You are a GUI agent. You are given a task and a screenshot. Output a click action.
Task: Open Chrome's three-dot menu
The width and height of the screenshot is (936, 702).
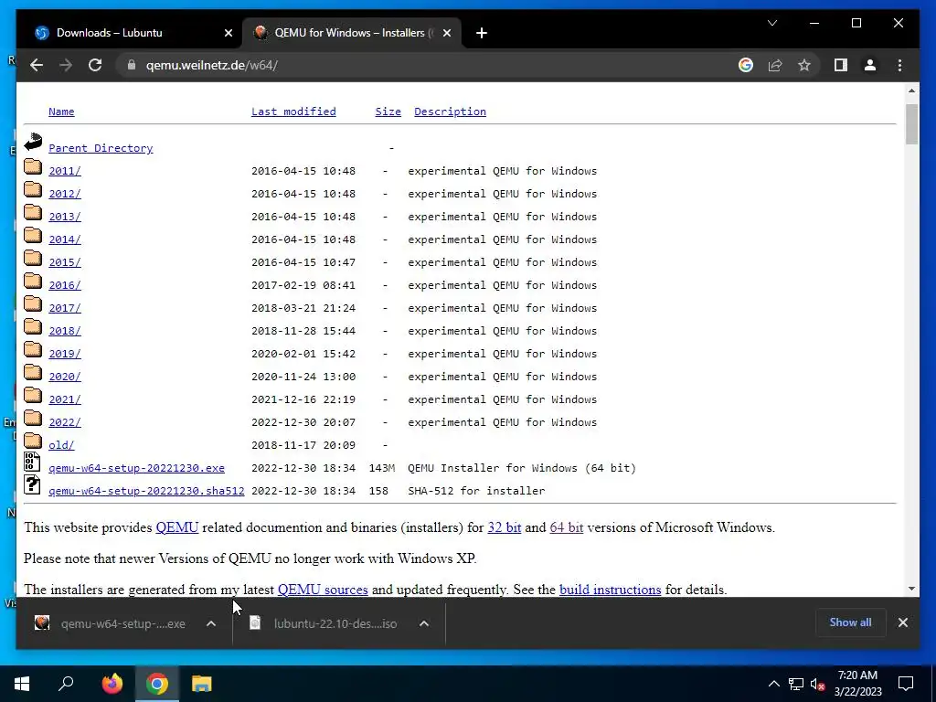[x=899, y=65]
